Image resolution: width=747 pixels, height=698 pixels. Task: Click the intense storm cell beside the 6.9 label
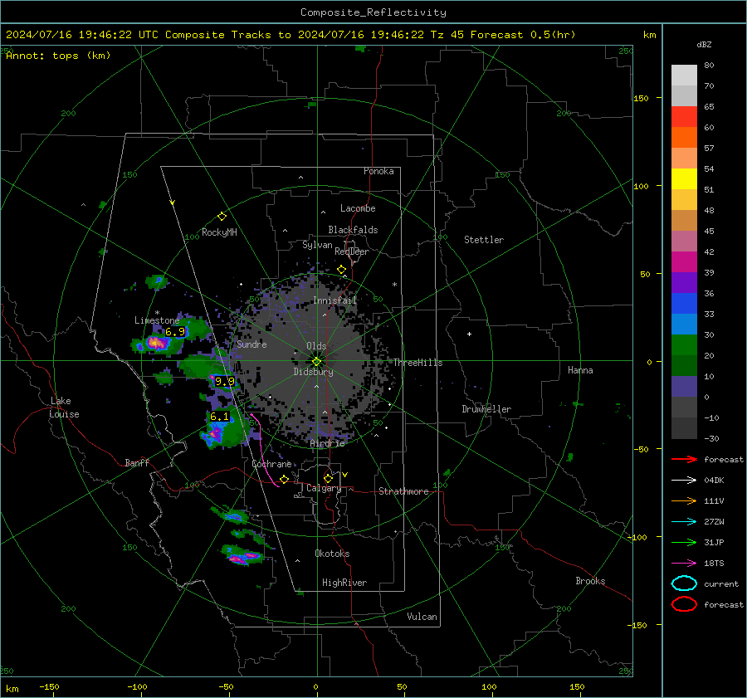click(x=156, y=342)
